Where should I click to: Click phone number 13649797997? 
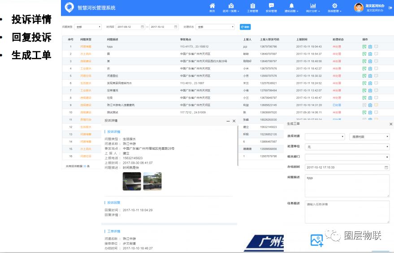pyautogui.click(x=268, y=54)
